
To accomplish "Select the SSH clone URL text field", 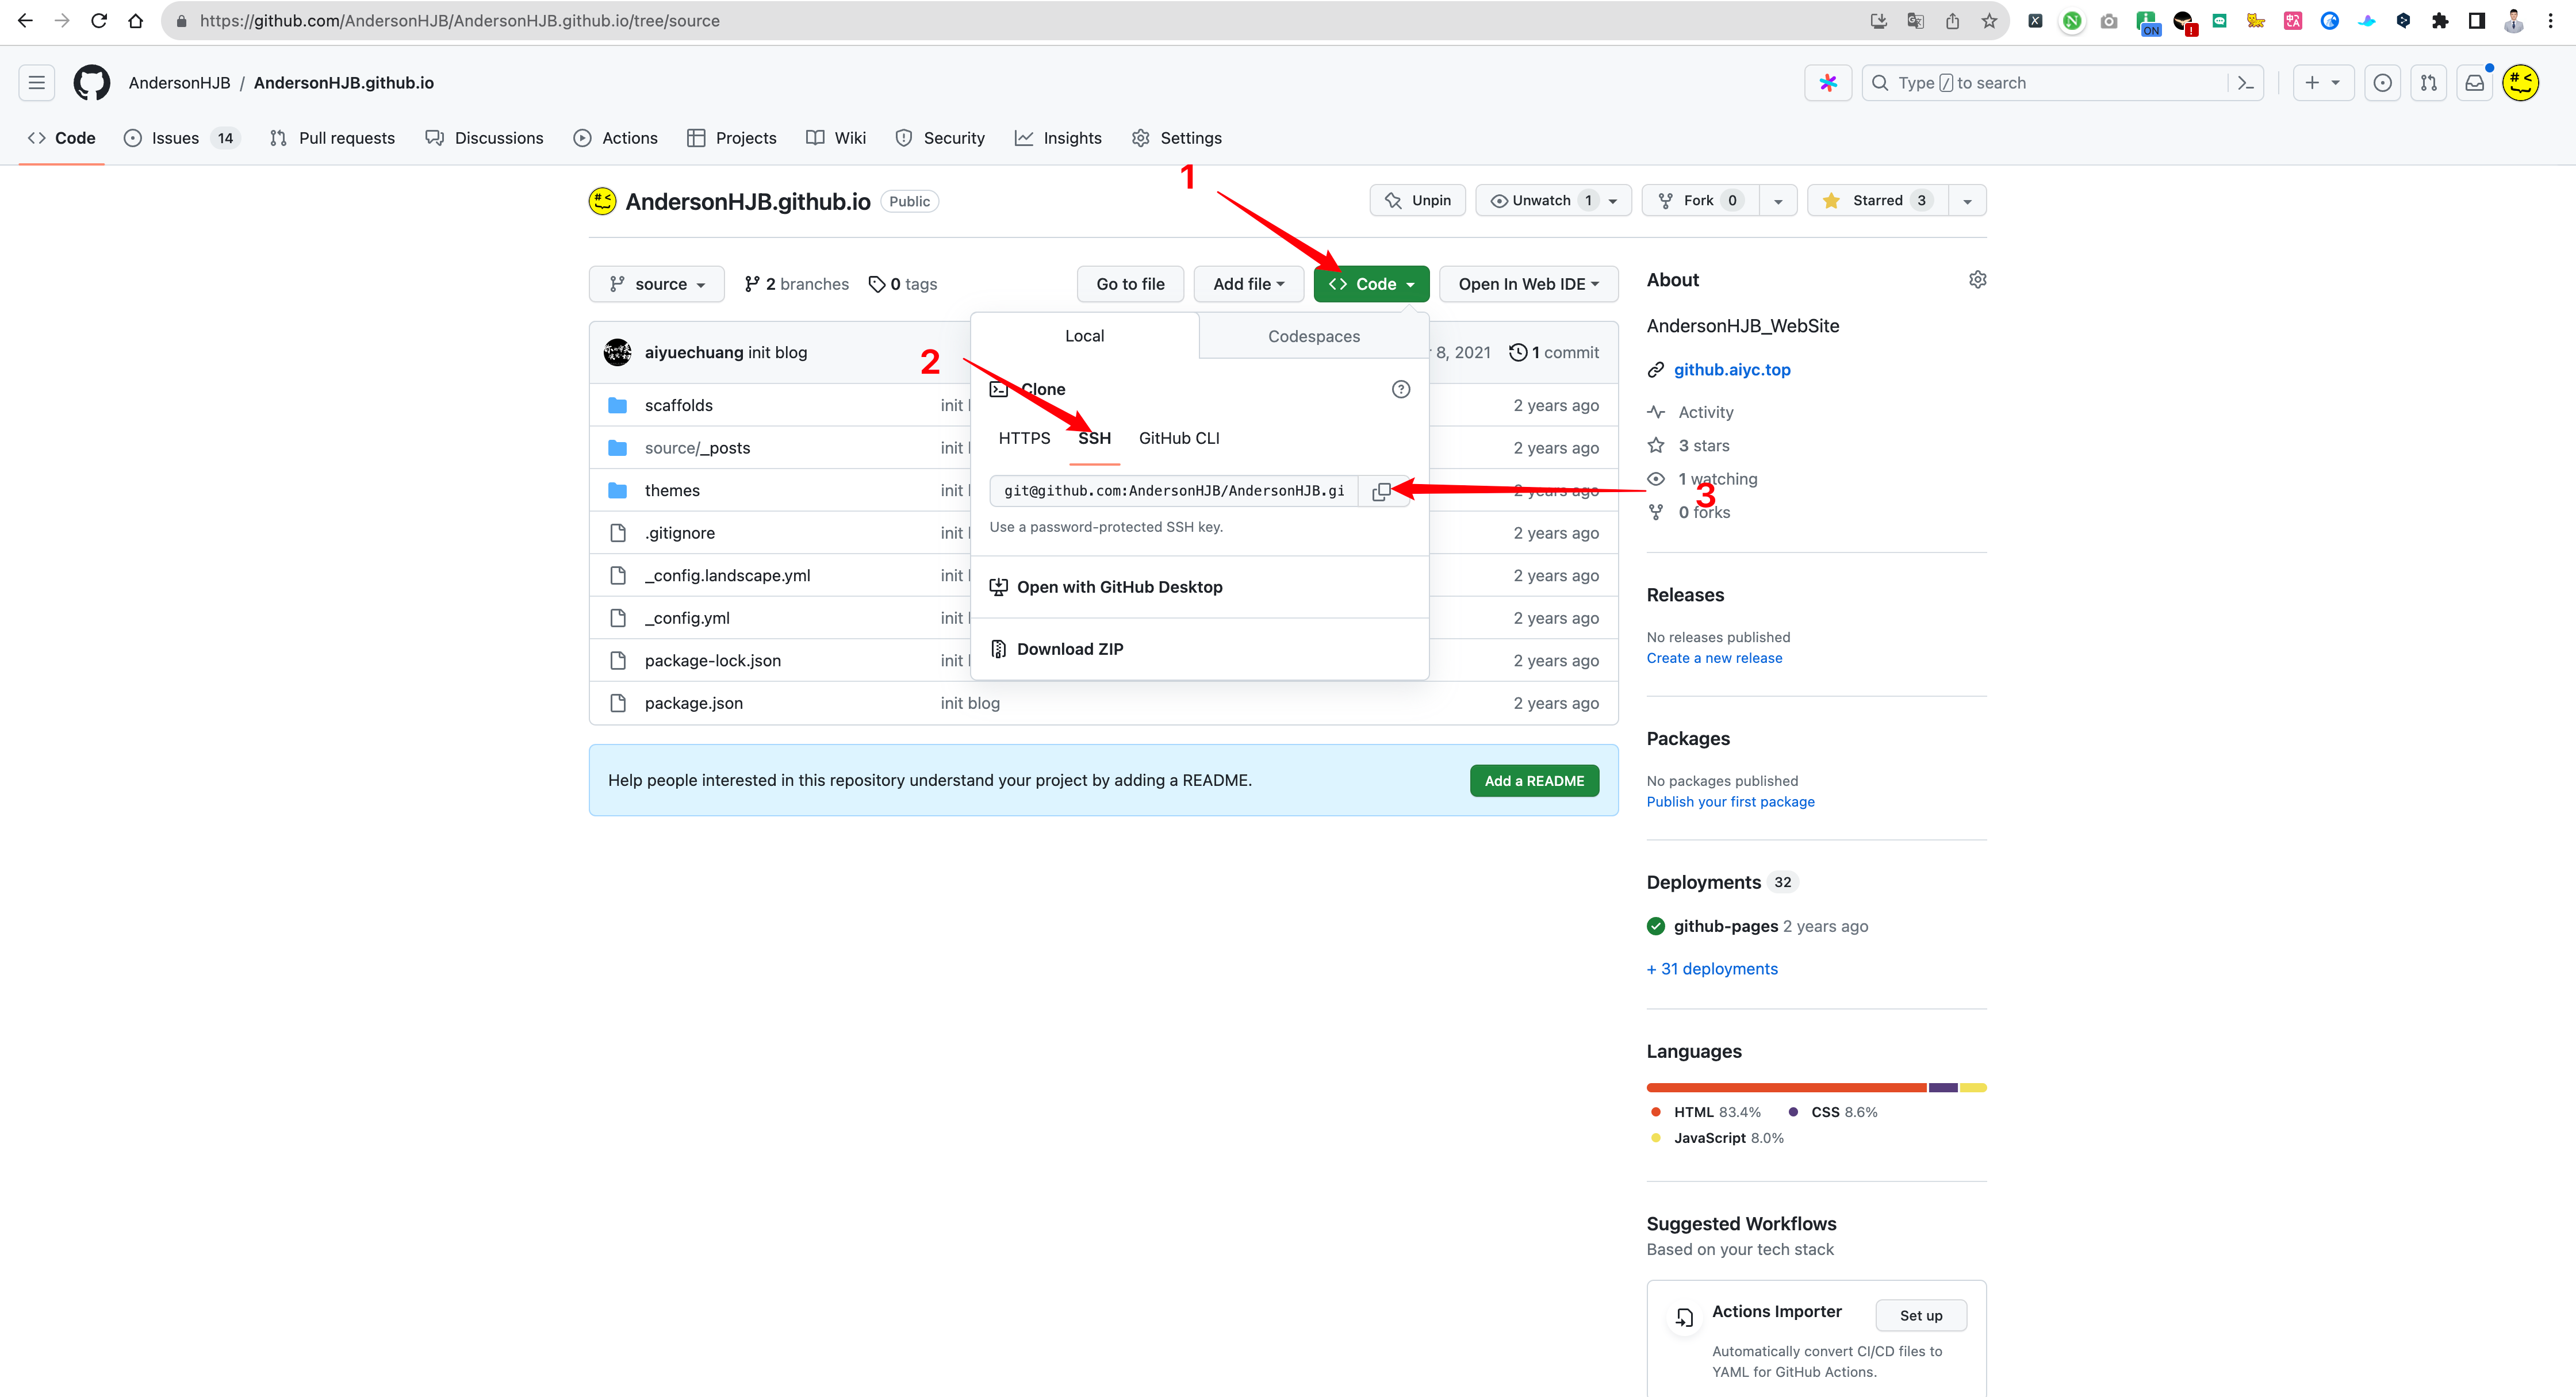I will click(x=1173, y=491).
